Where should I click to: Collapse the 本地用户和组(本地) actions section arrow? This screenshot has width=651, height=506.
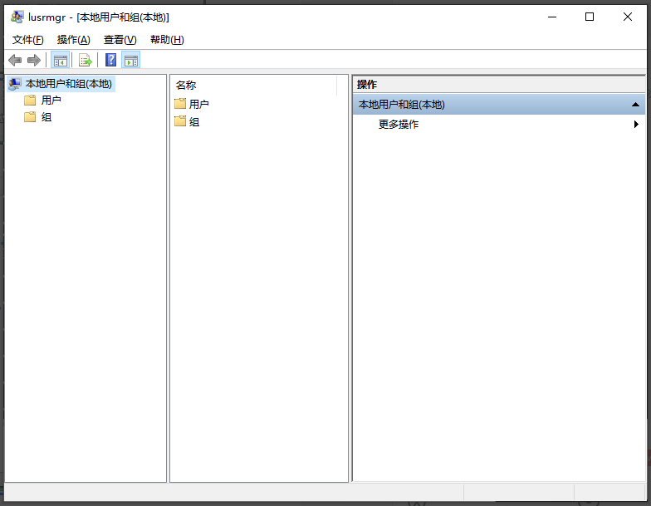(x=635, y=105)
